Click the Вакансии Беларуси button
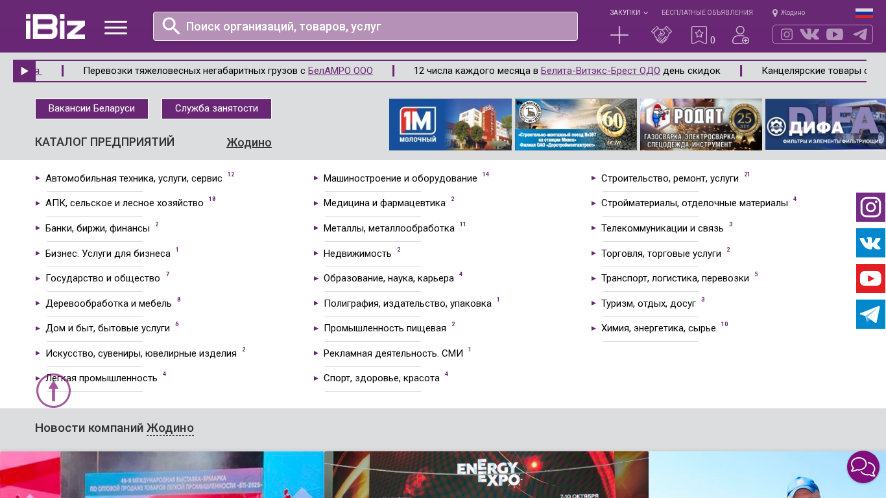This screenshot has height=498, width=886. point(91,109)
